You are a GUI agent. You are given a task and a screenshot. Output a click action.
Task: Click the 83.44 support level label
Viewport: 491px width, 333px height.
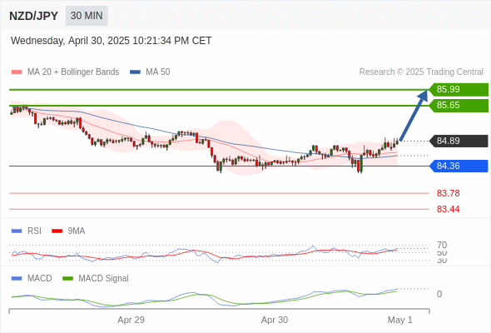tap(448, 209)
